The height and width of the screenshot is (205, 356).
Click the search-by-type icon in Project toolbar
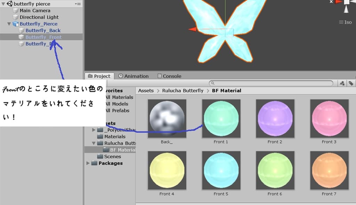(342, 83)
